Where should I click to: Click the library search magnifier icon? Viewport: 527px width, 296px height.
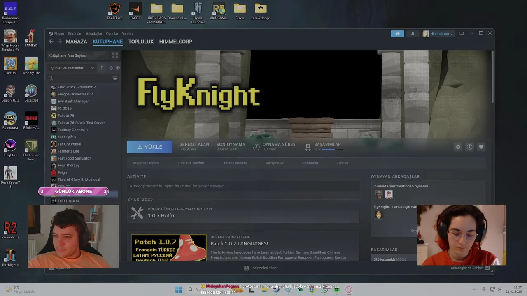pyautogui.click(x=51, y=78)
